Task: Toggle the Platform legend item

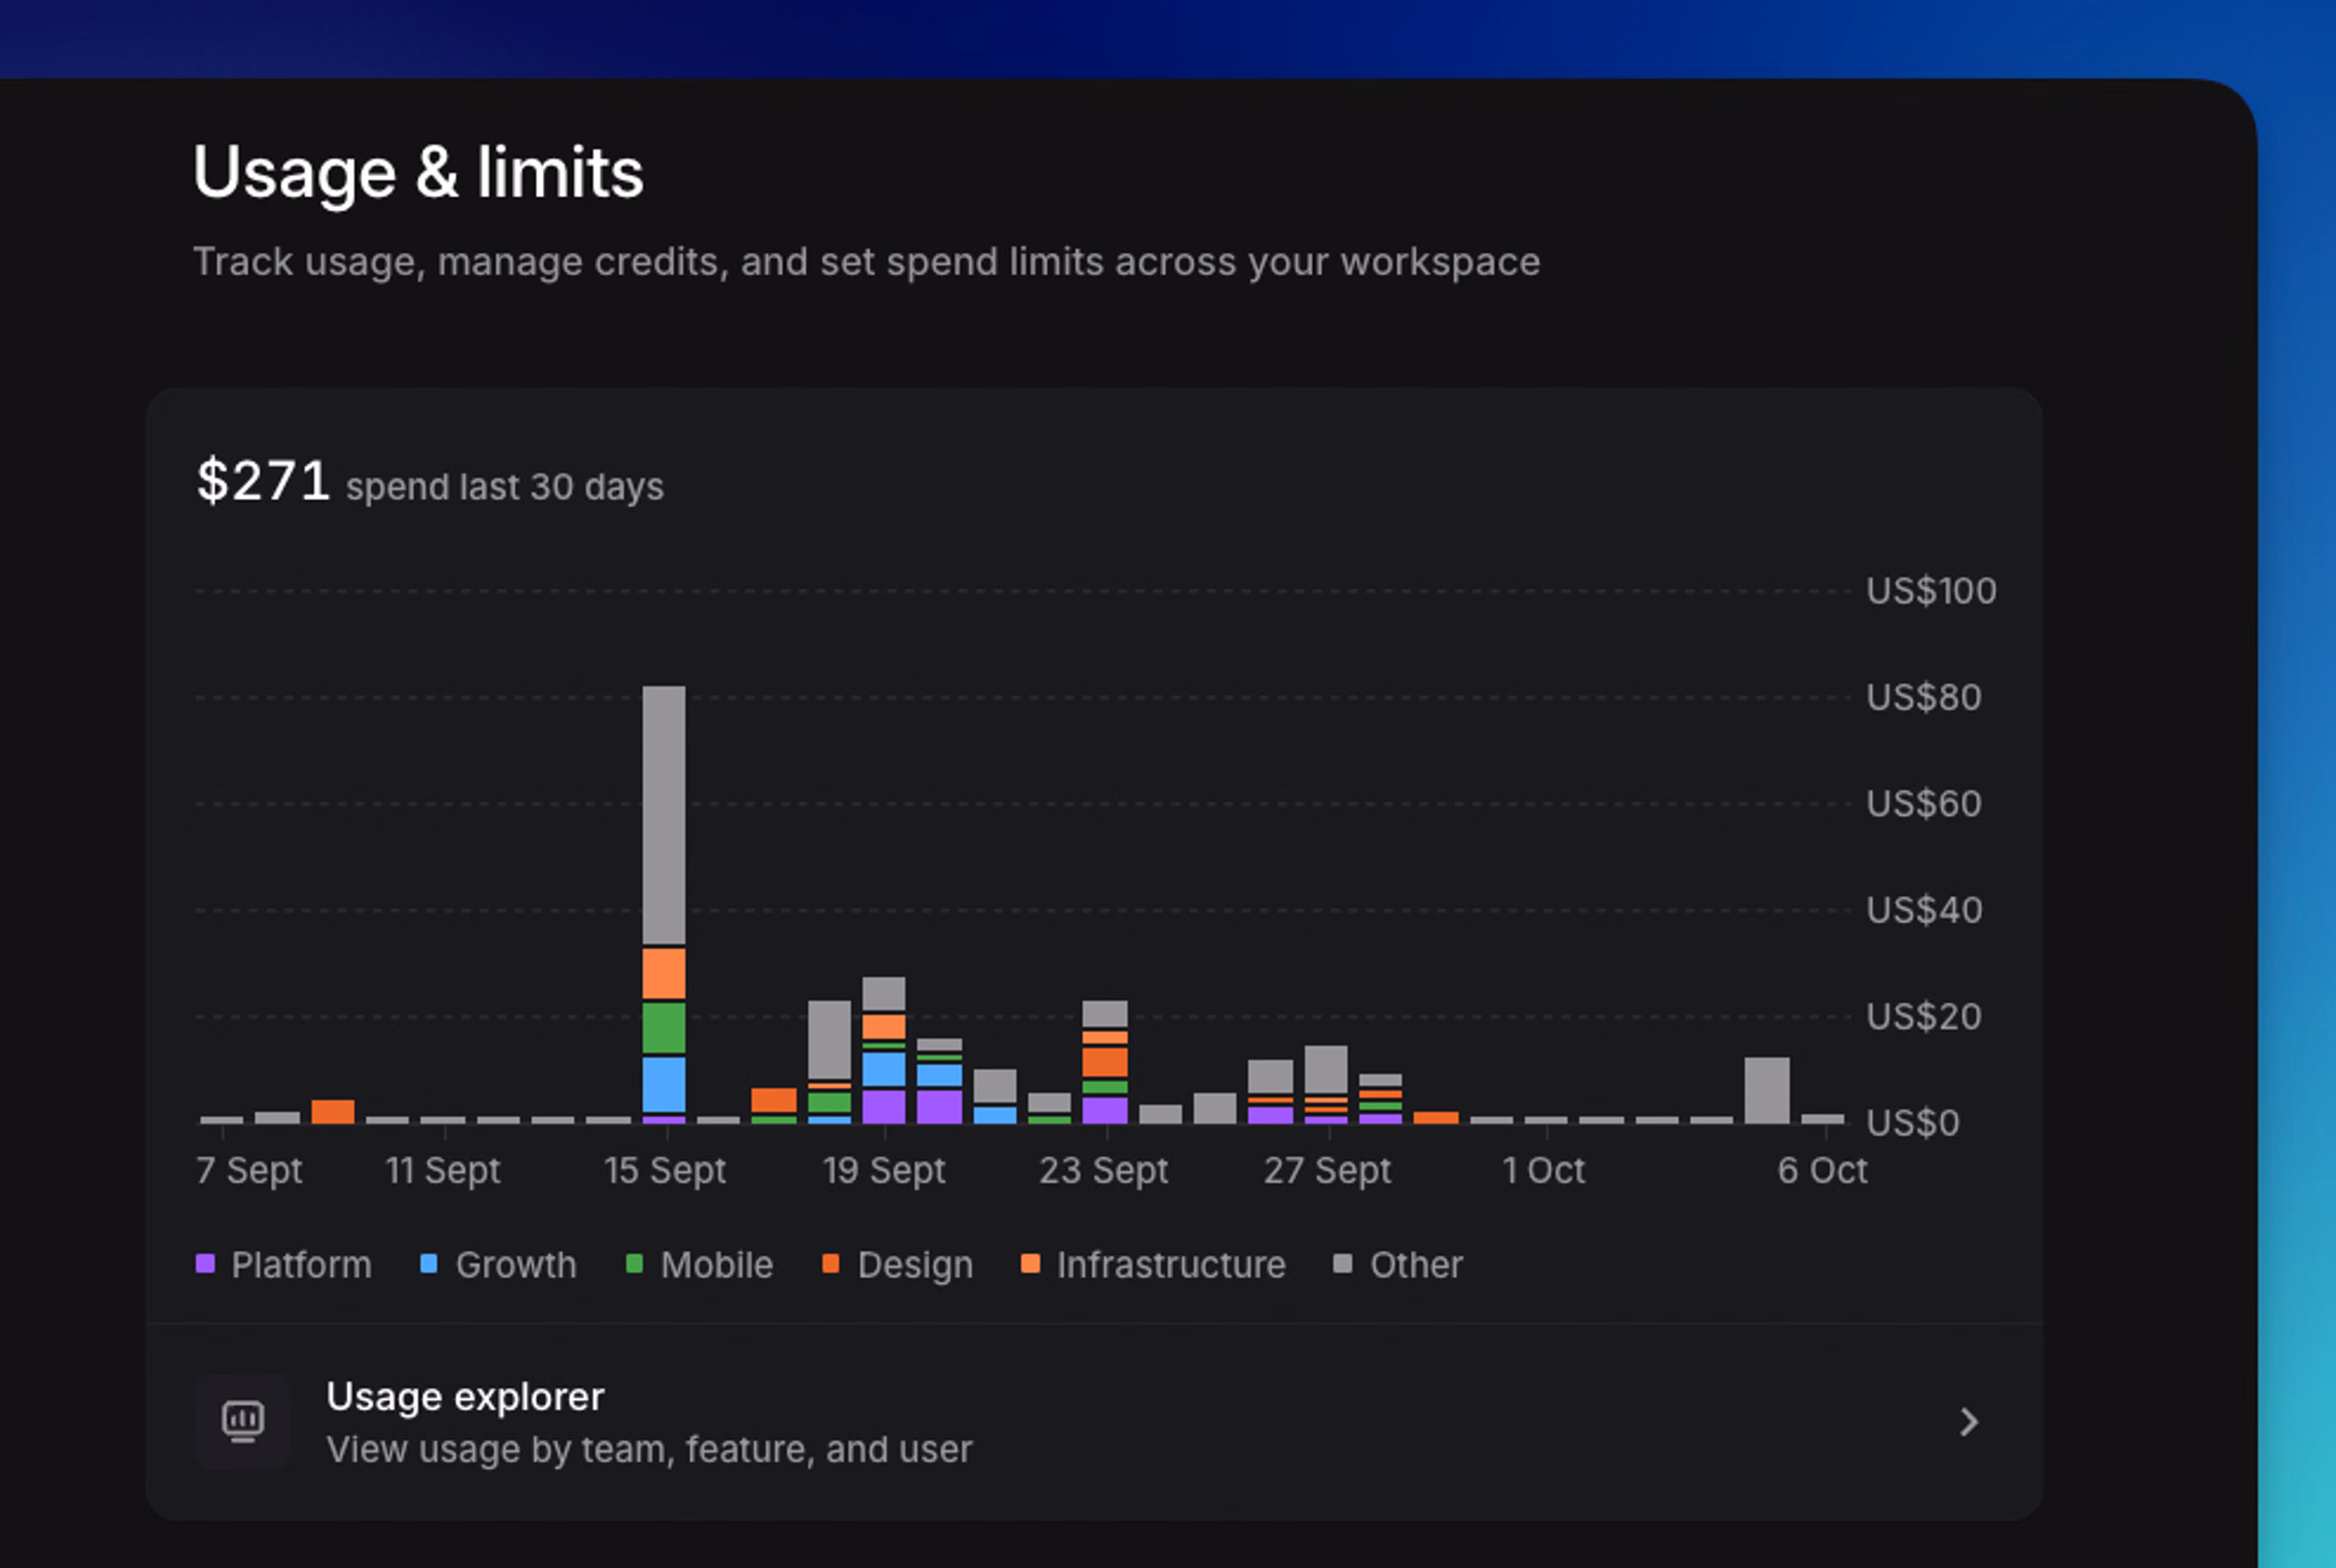Action: (284, 1265)
